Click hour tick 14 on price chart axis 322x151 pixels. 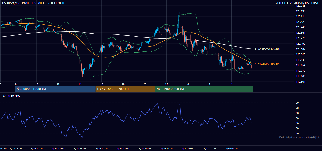(x=80, y=84)
